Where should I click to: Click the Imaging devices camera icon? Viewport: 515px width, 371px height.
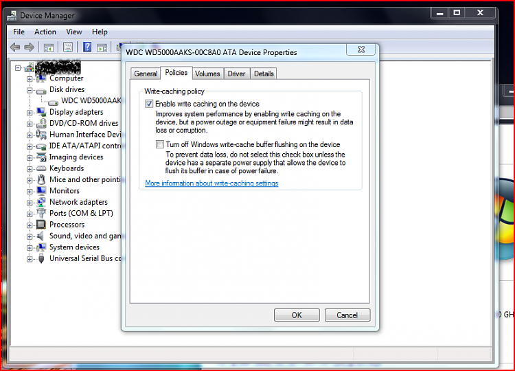click(41, 157)
